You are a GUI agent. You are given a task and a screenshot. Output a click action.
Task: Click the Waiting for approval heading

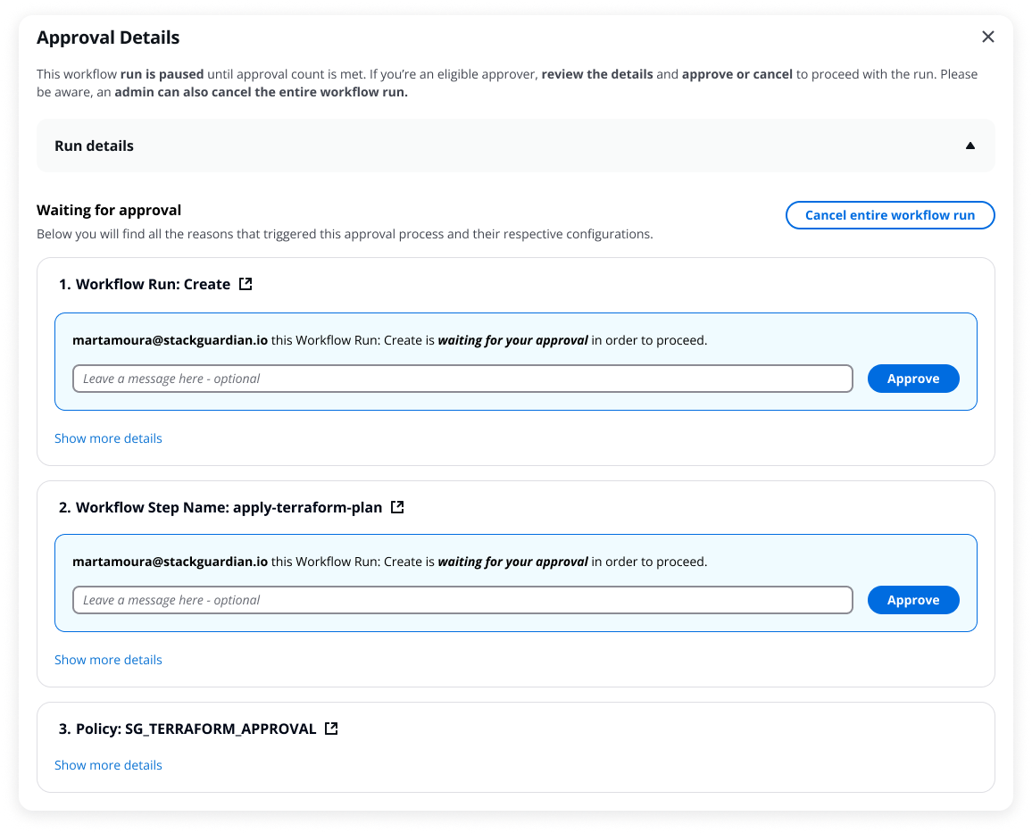coord(109,210)
